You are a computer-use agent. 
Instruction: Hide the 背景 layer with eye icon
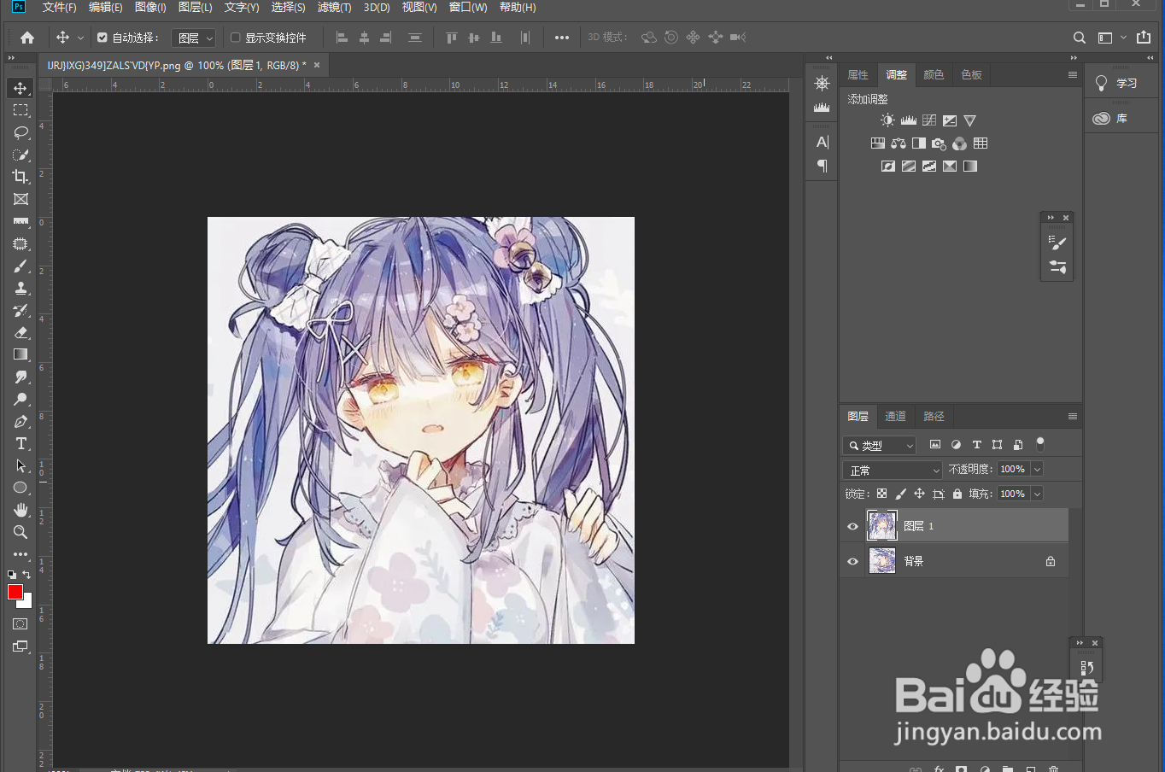852,561
